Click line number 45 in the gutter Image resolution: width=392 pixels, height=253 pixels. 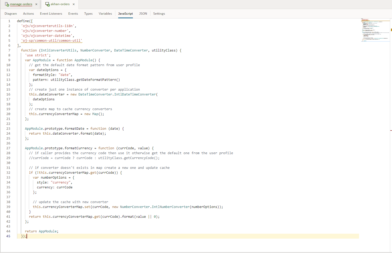point(8,236)
